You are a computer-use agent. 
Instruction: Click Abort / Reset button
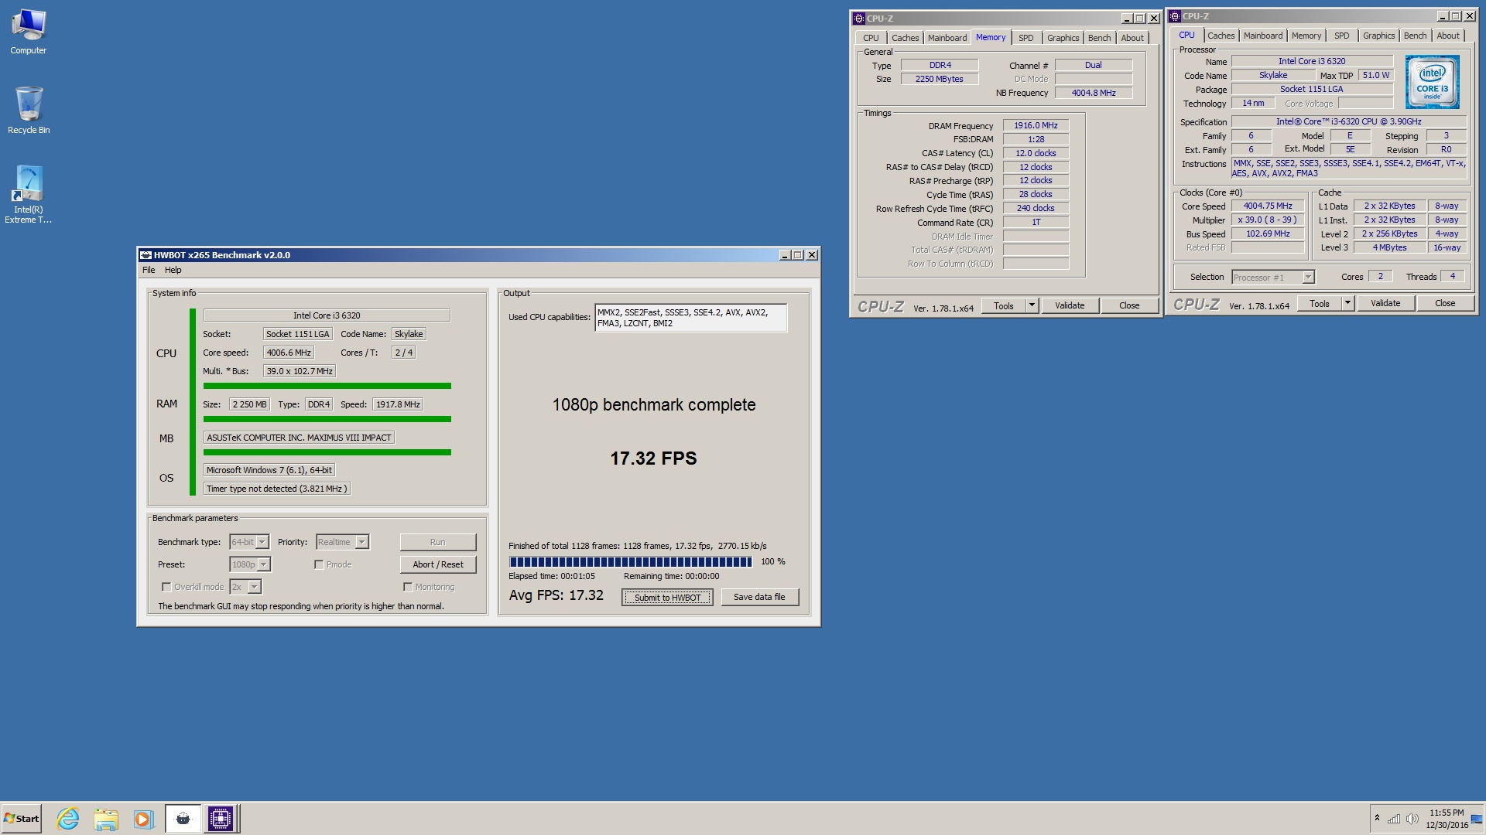(x=438, y=564)
